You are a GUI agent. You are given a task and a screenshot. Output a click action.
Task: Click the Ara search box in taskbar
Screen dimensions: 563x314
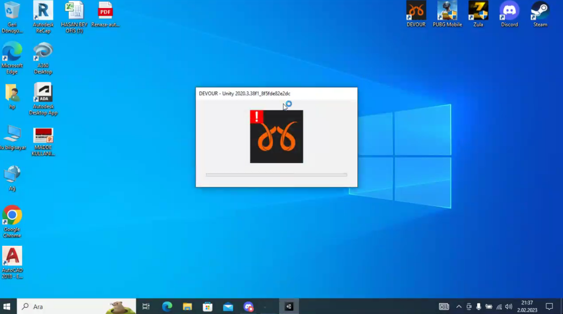pyautogui.click(x=76, y=307)
